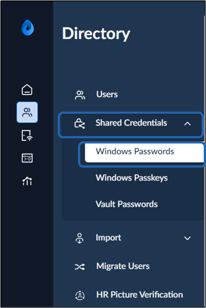This screenshot has width=206, height=308.
Task: Open the door with wifi icon
Action: [x=27, y=135]
